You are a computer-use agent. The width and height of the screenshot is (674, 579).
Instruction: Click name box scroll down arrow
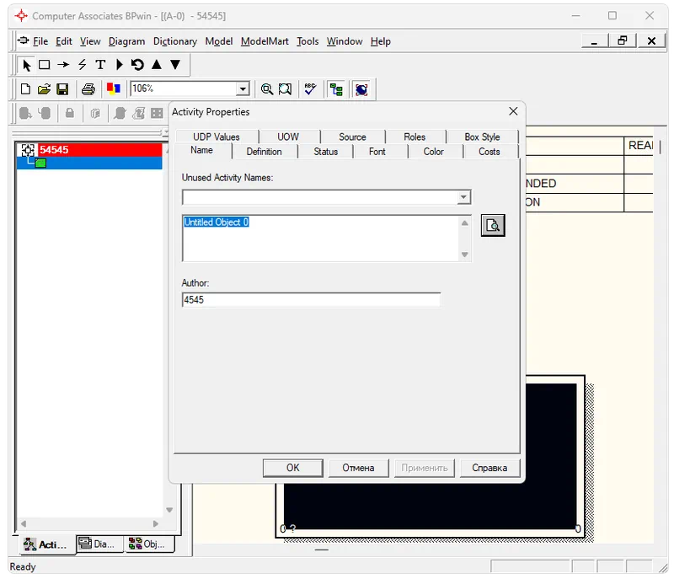point(465,255)
